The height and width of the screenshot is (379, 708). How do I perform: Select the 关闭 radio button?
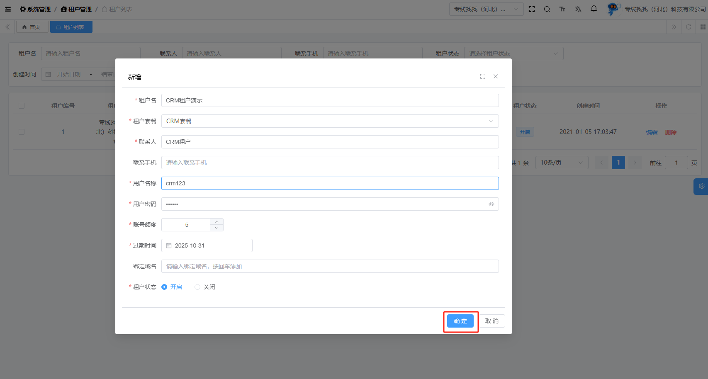tap(197, 287)
